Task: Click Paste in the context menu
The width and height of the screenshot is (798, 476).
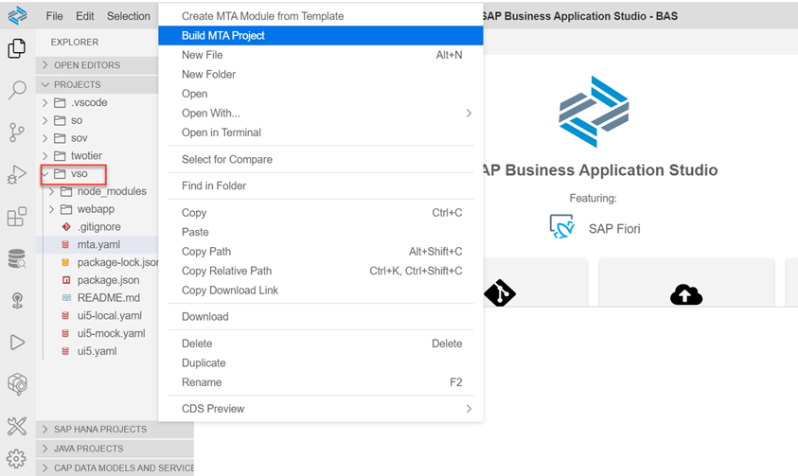Action: pos(321,232)
